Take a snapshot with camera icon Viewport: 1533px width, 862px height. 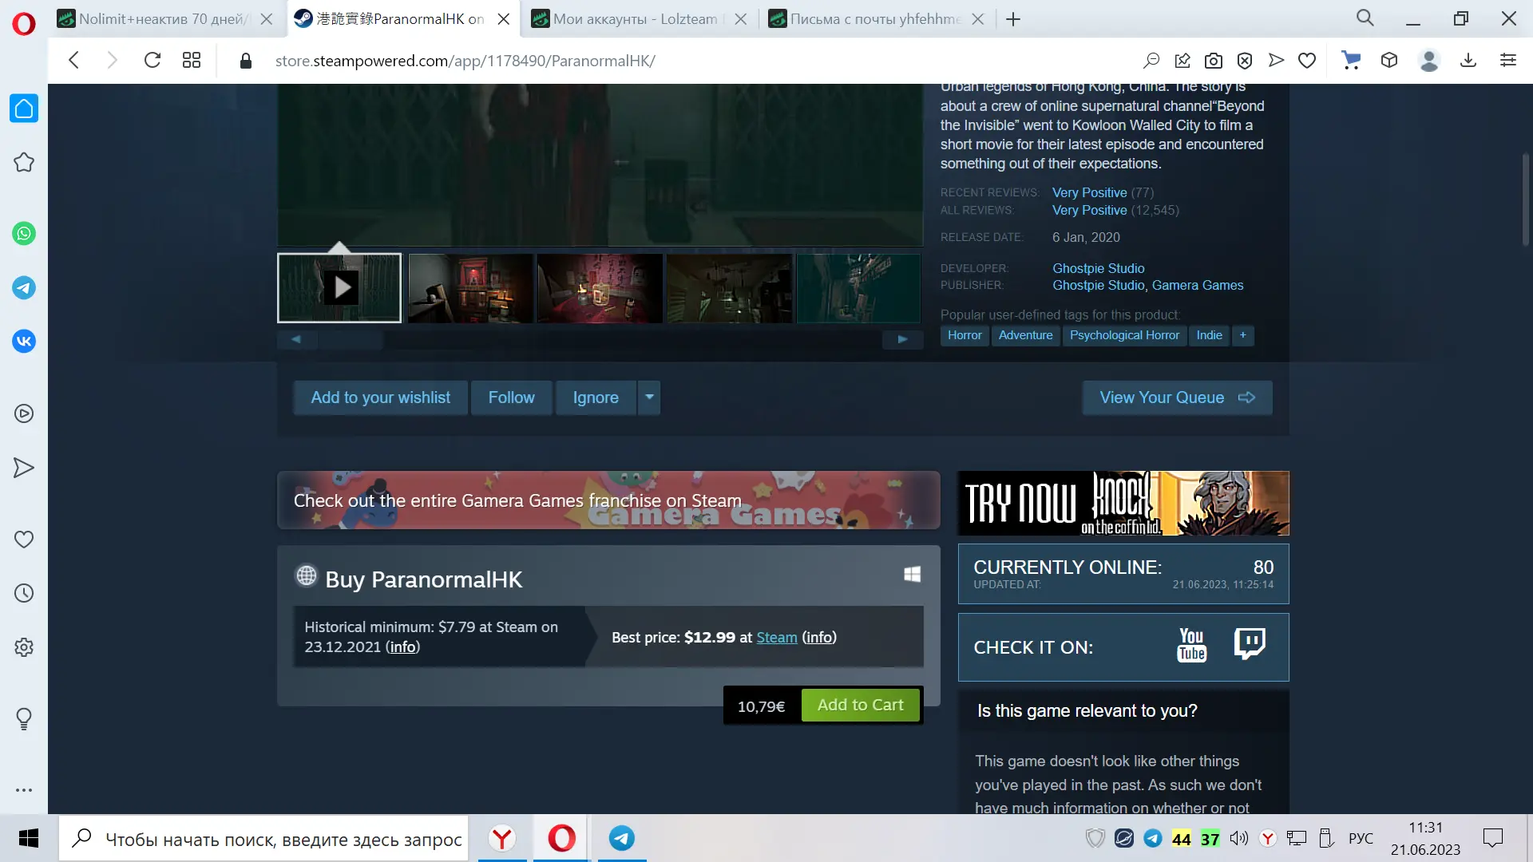pyautogui.click(x=1214, y=61)
